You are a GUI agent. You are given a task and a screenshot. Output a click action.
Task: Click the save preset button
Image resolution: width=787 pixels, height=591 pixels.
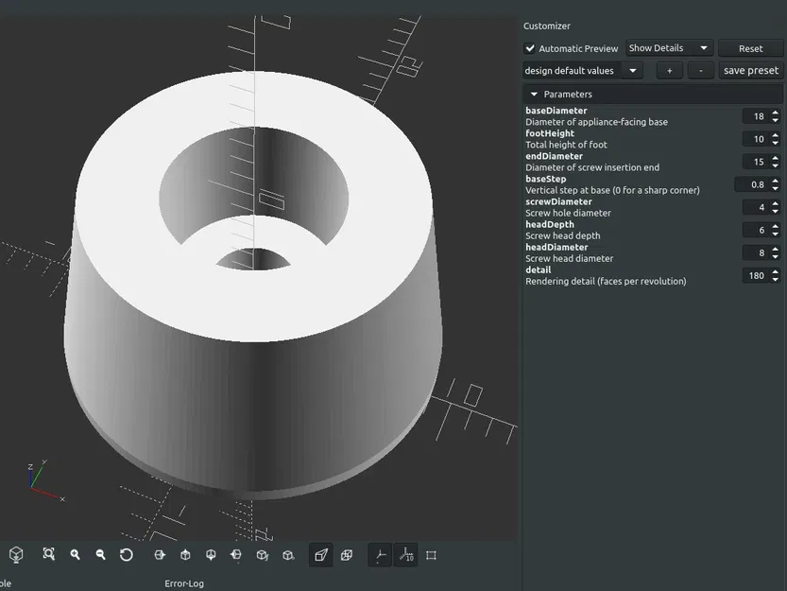click(750, 70)
